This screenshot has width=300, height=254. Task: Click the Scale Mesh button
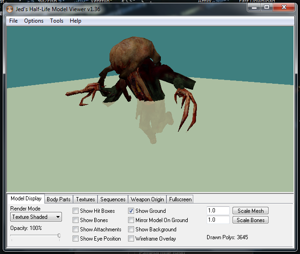tap(251, 211)
